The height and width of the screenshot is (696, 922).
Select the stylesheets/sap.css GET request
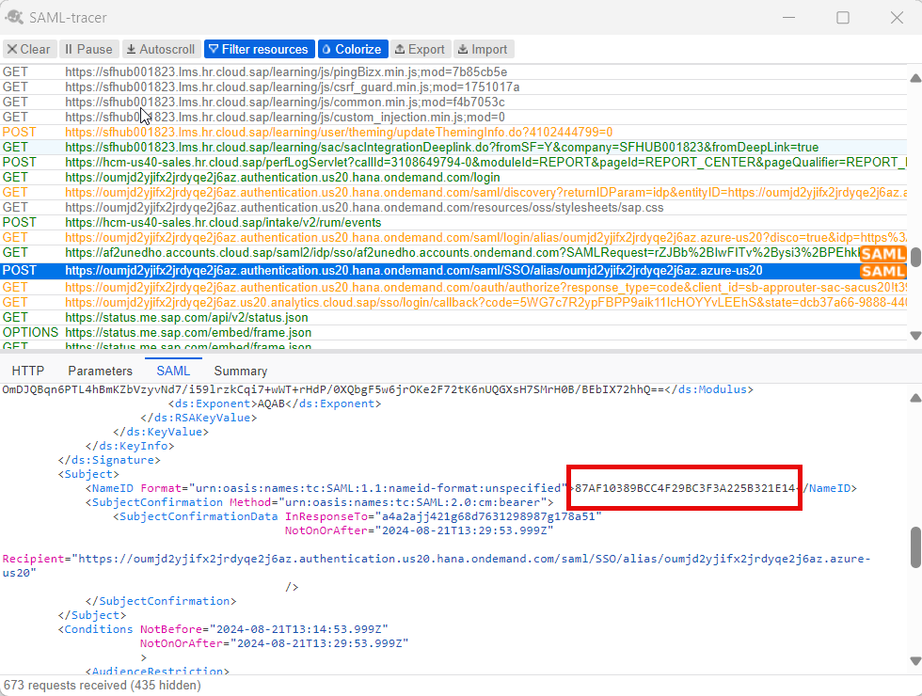pyautogui.click(x=453, y=208)
